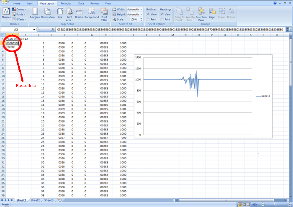This screenshot has height=207, width=293.
Task: Switch to the Formulas ribbon tab
Action: pos(66,3)
